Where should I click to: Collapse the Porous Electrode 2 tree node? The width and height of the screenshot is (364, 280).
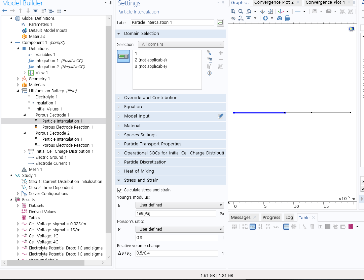25,133
